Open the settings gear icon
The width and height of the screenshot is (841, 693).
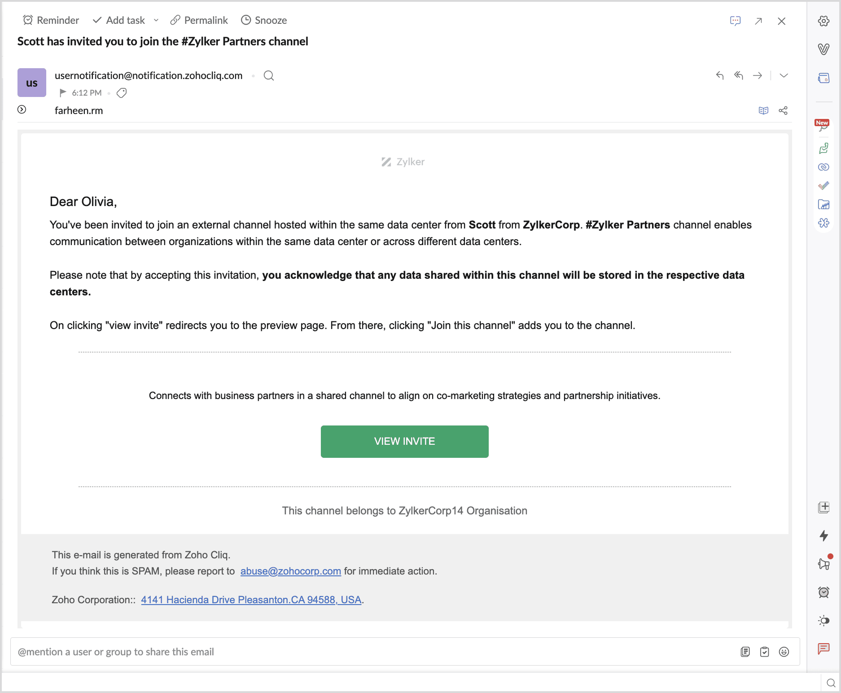click(x=823, y=21)
